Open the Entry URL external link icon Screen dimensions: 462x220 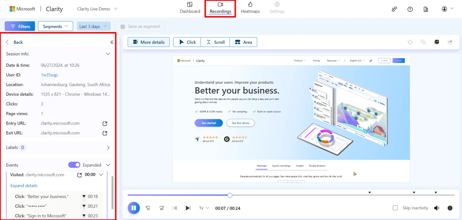105,123
